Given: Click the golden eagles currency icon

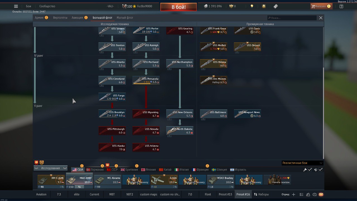Looking at the screenshot, I should point(231,6).
